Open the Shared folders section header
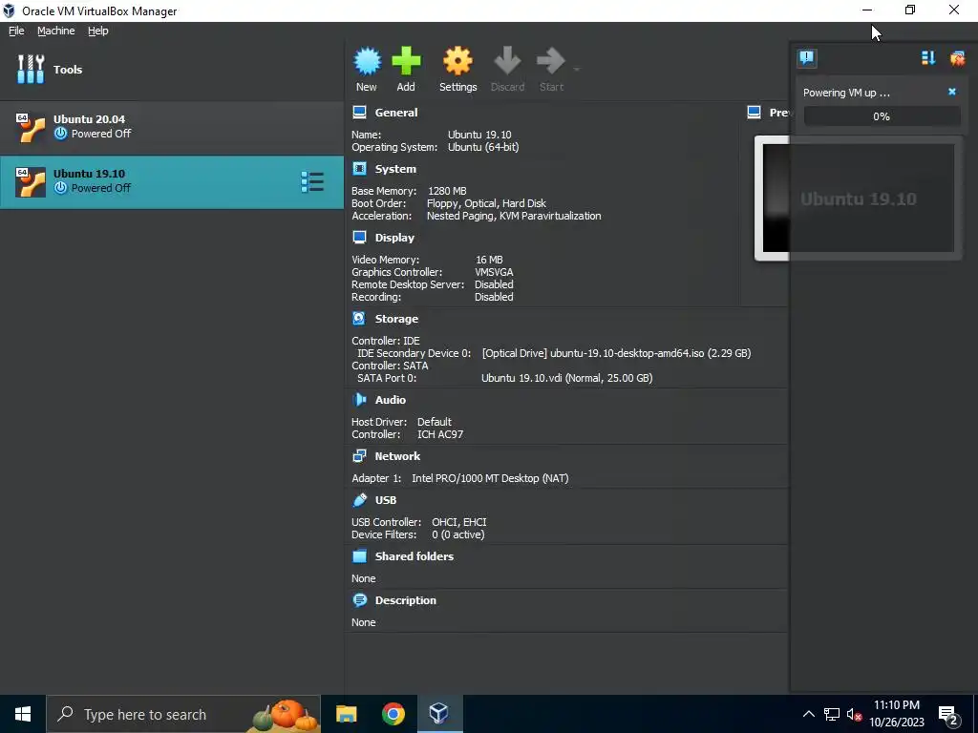Screen dimensions: 978x733 point(415,556)
